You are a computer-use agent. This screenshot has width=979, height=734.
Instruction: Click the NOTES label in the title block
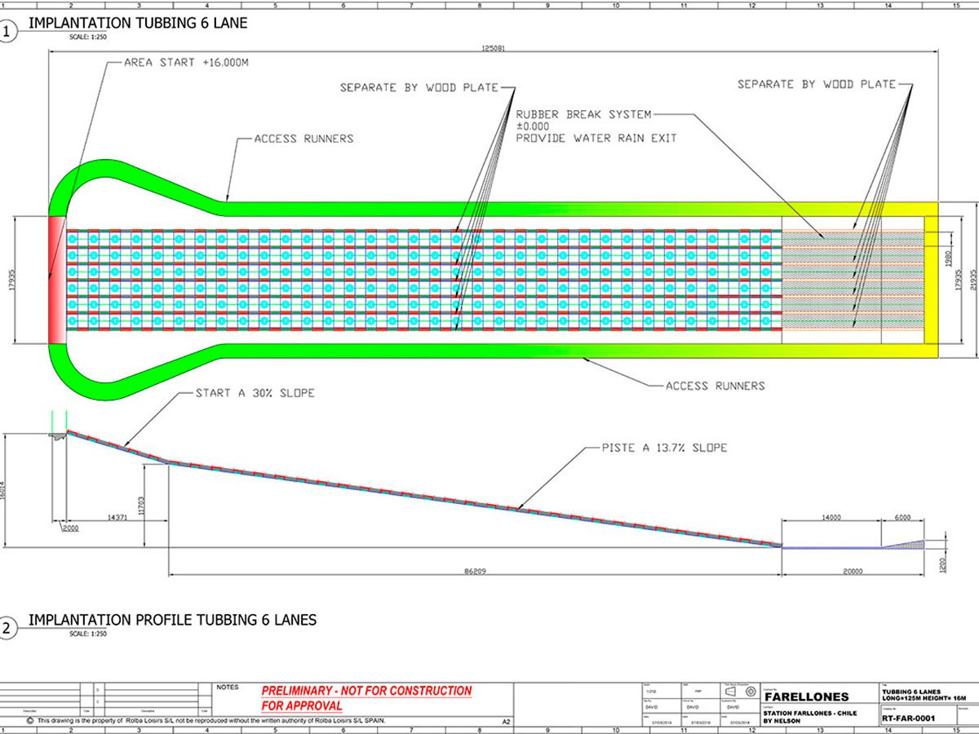pos(228,688)
